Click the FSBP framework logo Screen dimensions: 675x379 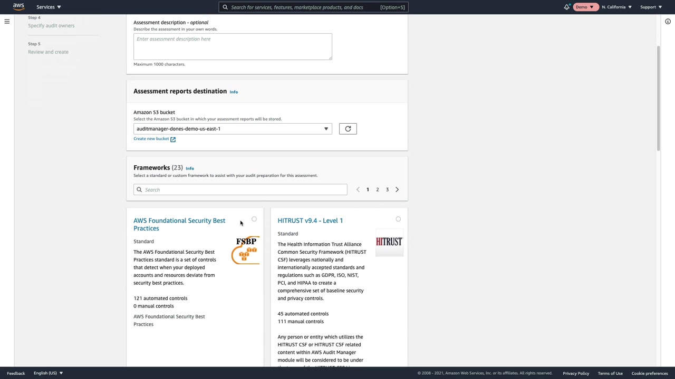point(246,251)
